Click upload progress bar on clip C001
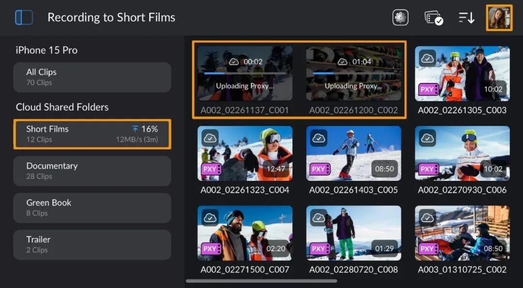The image size is (523, 288). point(245,73)
